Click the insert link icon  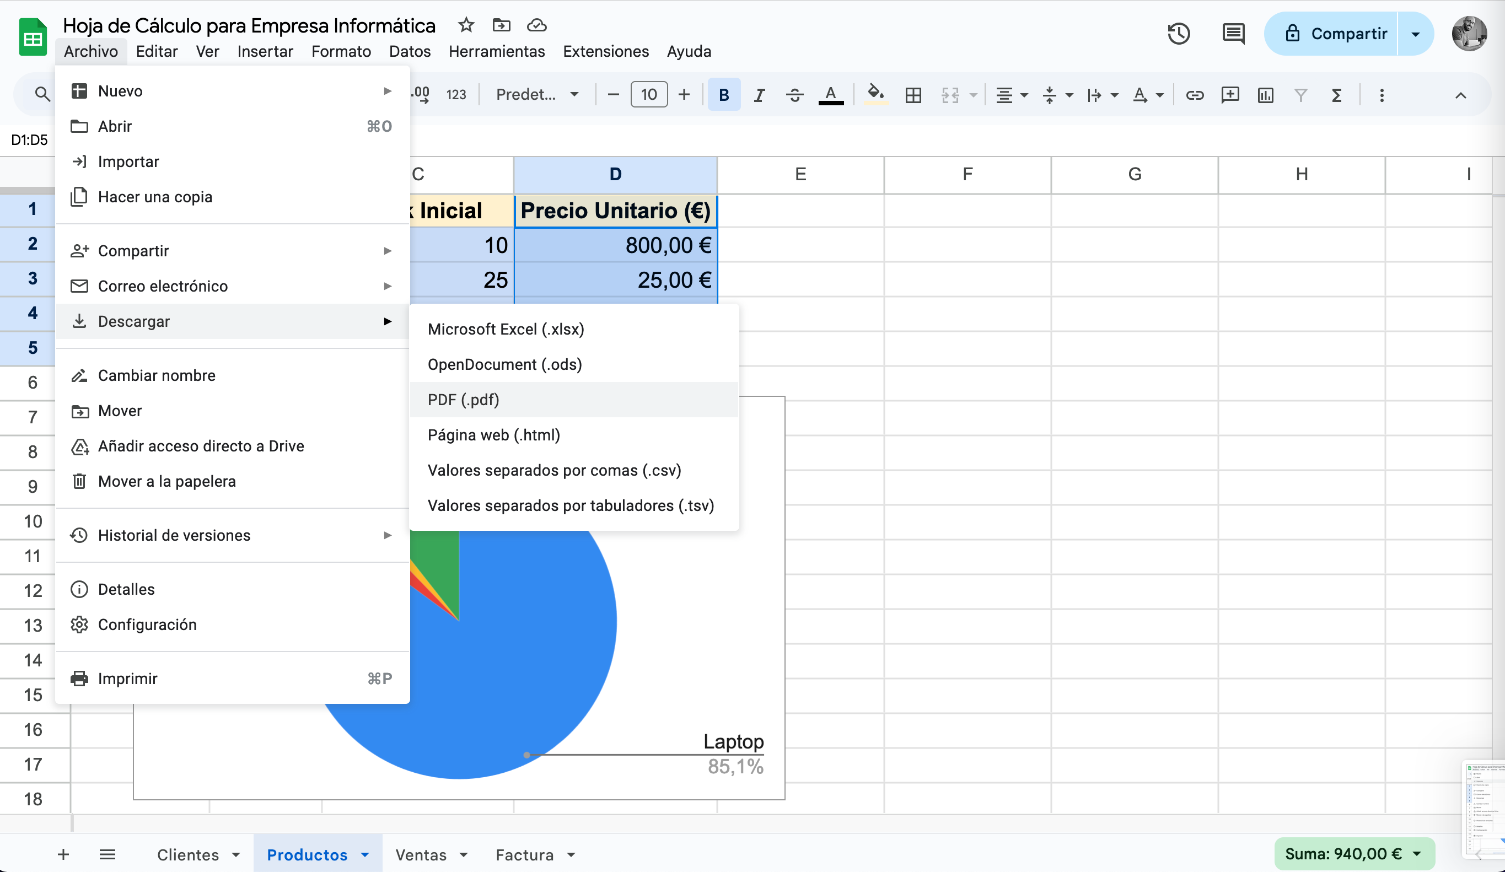1195,95
